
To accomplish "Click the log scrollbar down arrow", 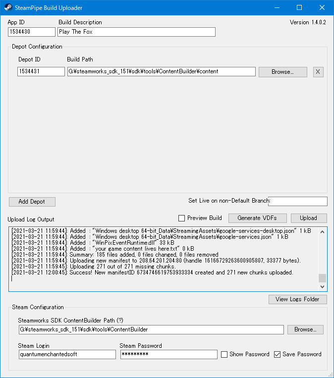I will 323,287.
